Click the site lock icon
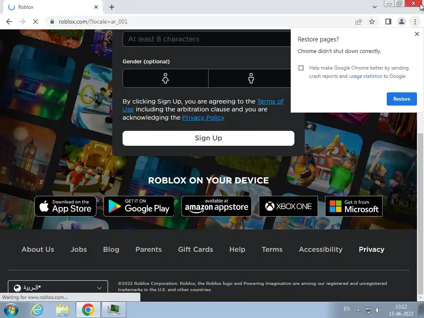 click(52, 22)
